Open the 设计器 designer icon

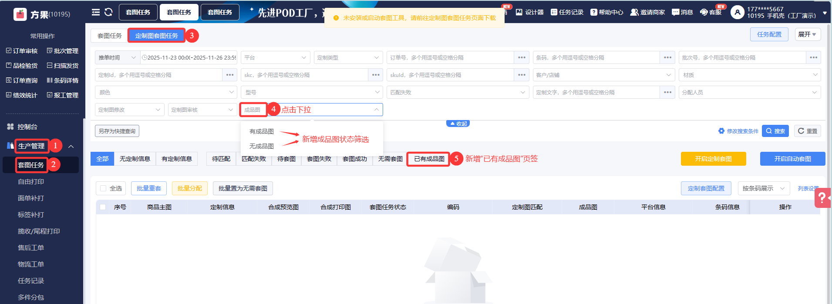[529, 12]
